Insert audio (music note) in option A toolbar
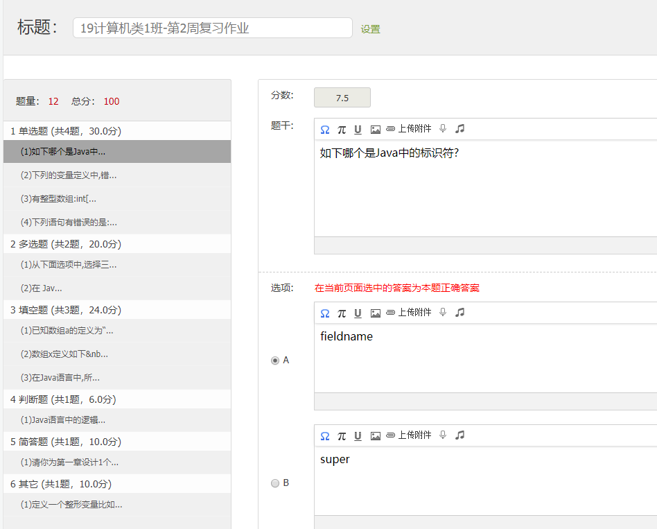Screen dimensions: 657x529 (x=459, y=312)
